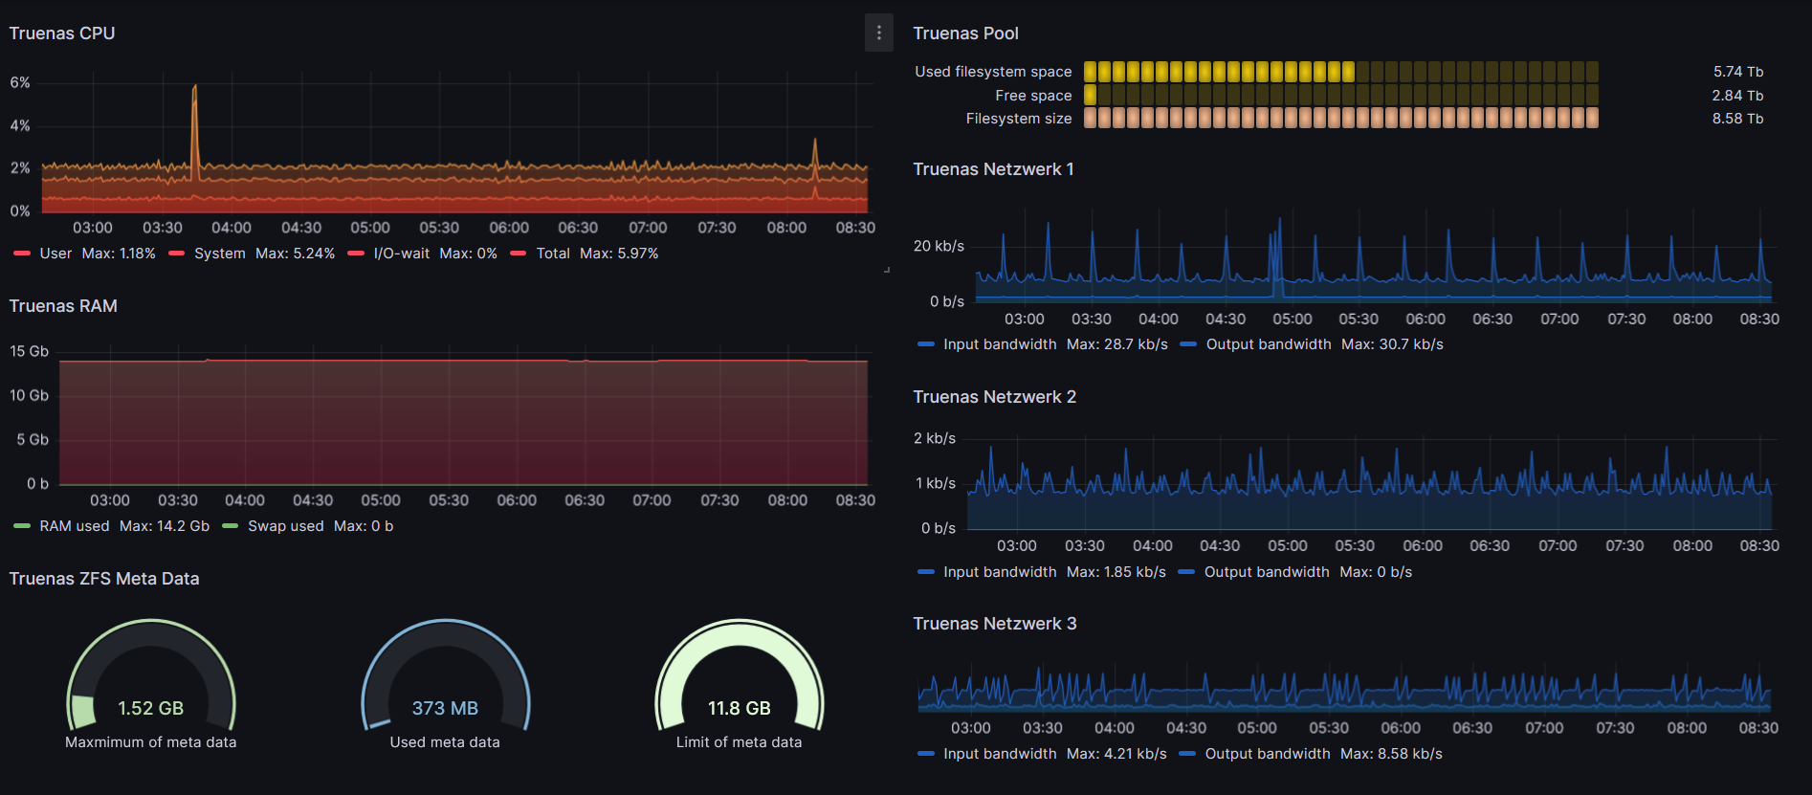The height and width of the screenshot is (795, 1812).
Task: Open the Truenas ZFS Meta Data title
Action: tap(104, 579)
